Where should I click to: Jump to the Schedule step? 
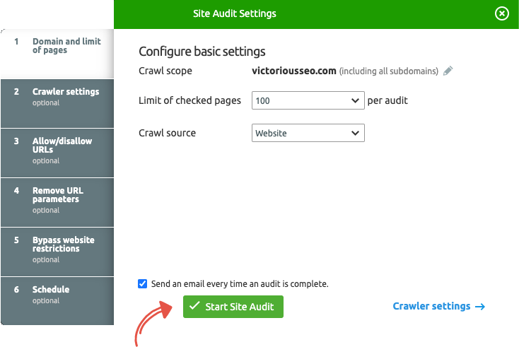coord(51,290)
